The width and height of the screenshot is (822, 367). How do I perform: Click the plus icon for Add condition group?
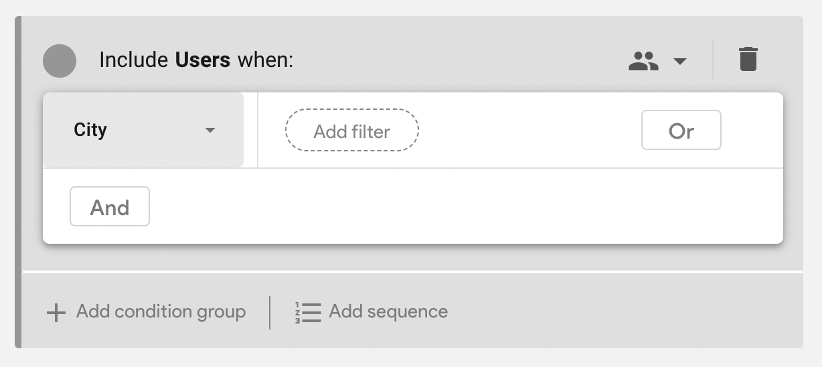(56, 312)
